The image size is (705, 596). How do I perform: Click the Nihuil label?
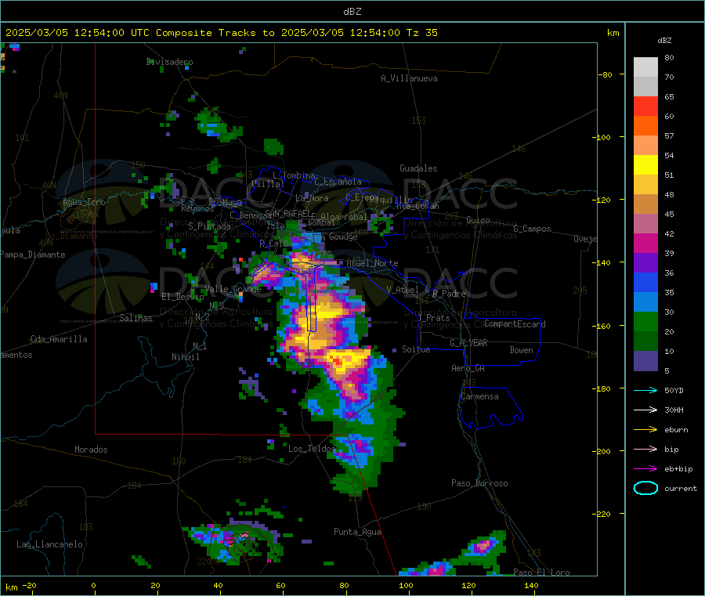point(185,357)
